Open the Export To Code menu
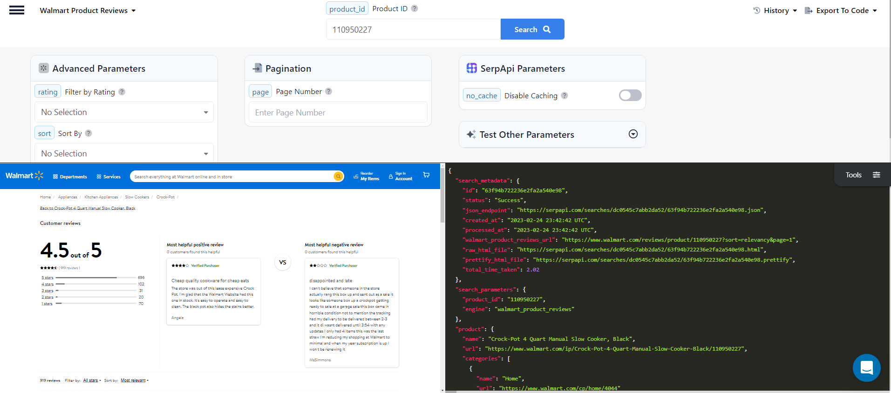Image resolution: width=891 pixels, height=393 pixels. tap(841, 10)
